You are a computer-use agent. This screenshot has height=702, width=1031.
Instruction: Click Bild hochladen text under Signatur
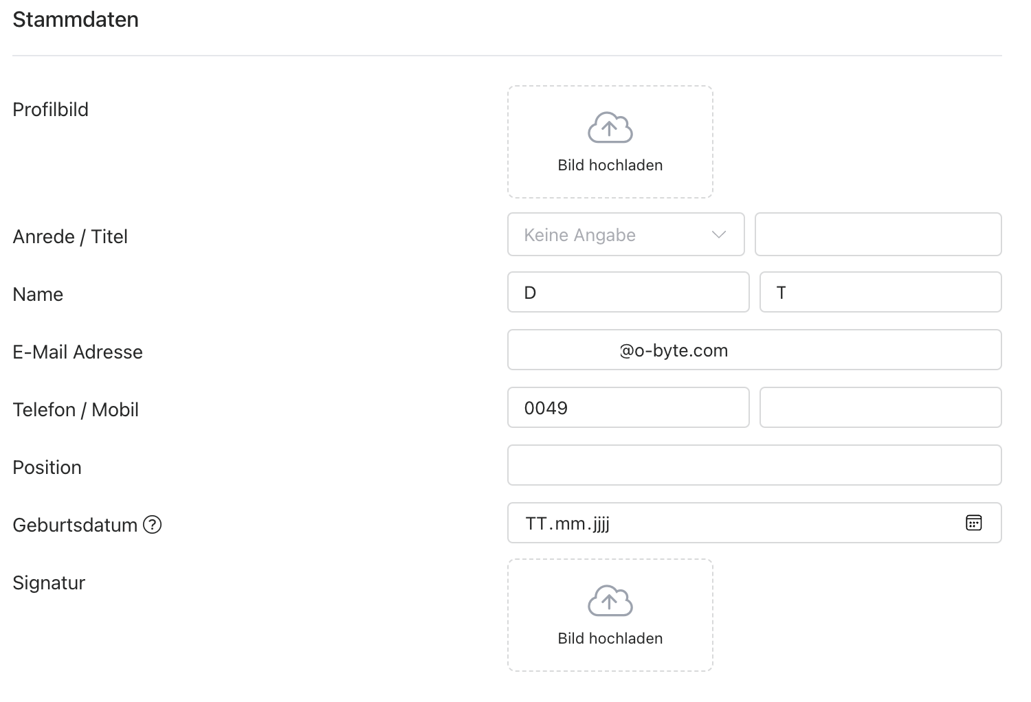(x=610, y=639)
